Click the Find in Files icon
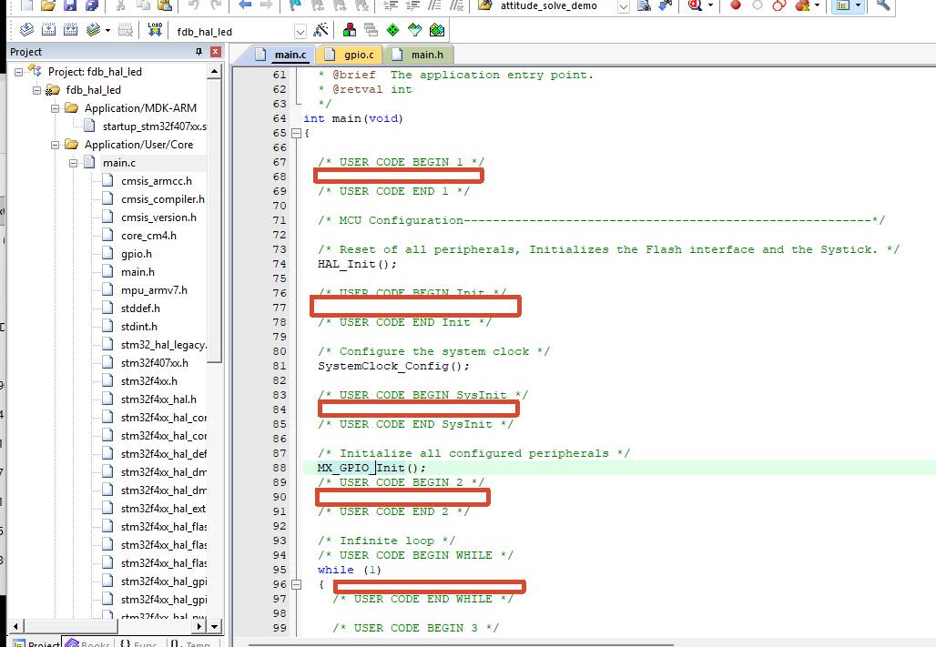This screenshot has width=936, height=647. tap(485, 5)
